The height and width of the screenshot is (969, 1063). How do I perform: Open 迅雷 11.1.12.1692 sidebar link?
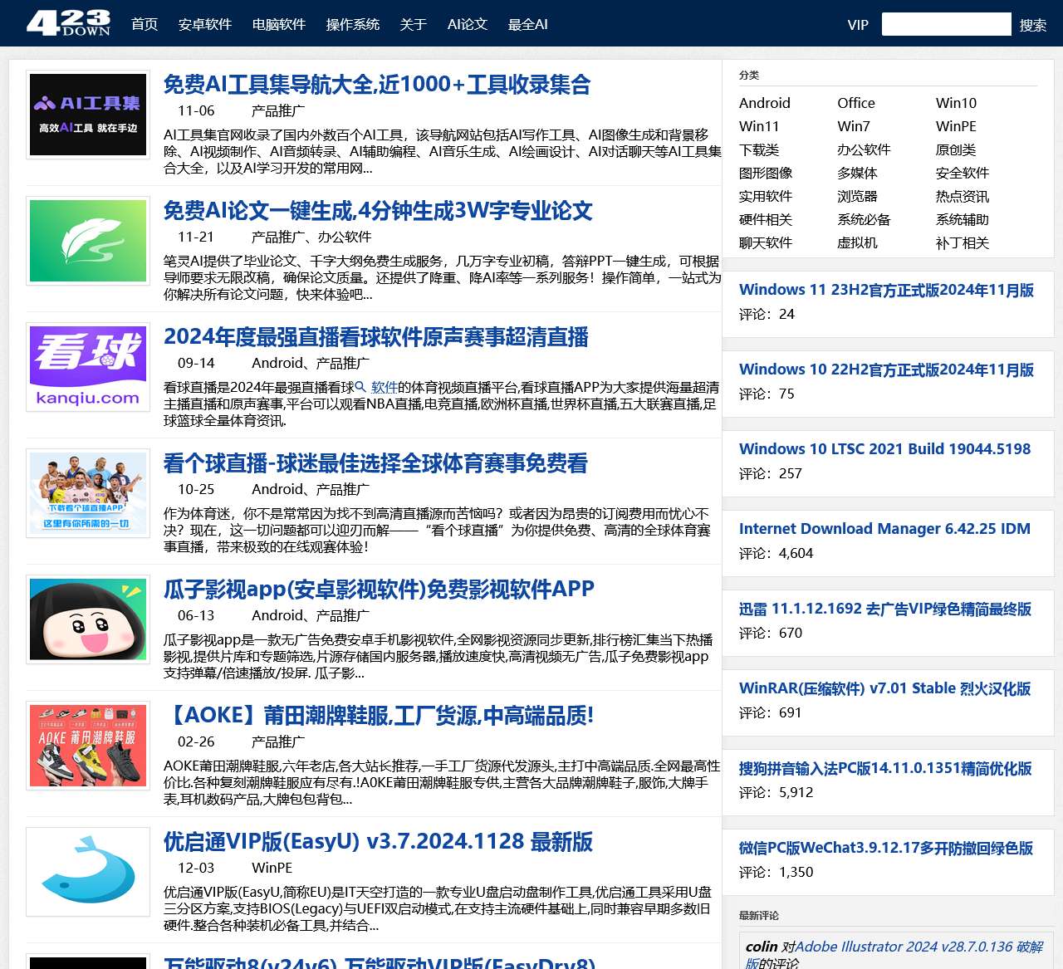pyautogui.click(x=885, y=609)
